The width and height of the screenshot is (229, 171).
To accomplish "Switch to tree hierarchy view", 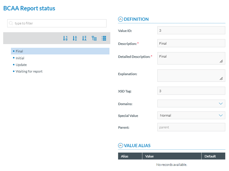I will coord(94,38).
